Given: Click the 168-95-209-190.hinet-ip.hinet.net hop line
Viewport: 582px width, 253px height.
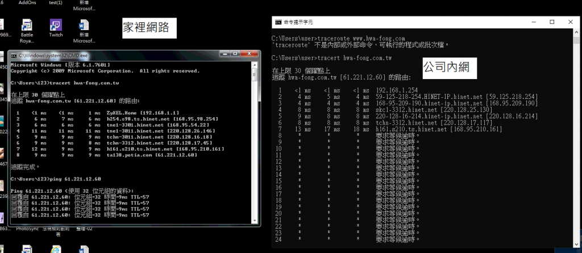Looking at the screenshot, I should (x=408, y=103).
